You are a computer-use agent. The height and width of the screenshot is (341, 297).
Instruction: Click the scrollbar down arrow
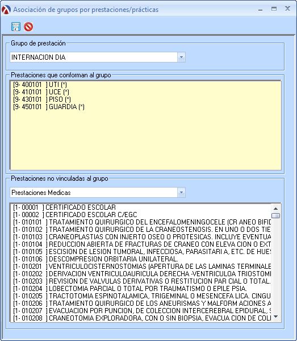pos(276,317)
